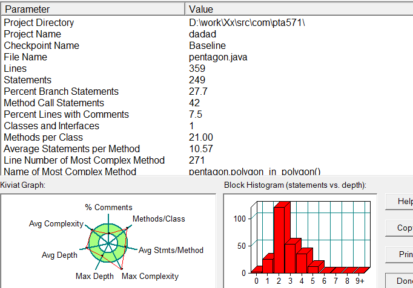Select Percent Lines with Comments row
This screenshot has height=288, width=413.
click(66, 115)
